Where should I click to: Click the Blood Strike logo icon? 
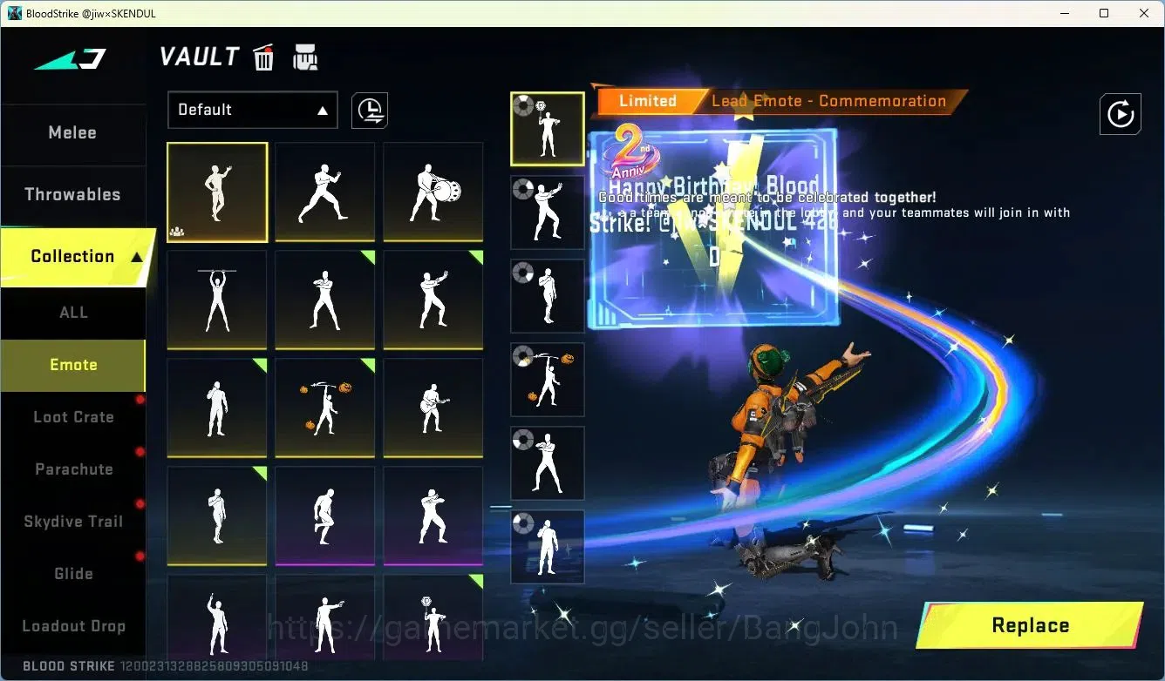70,59
